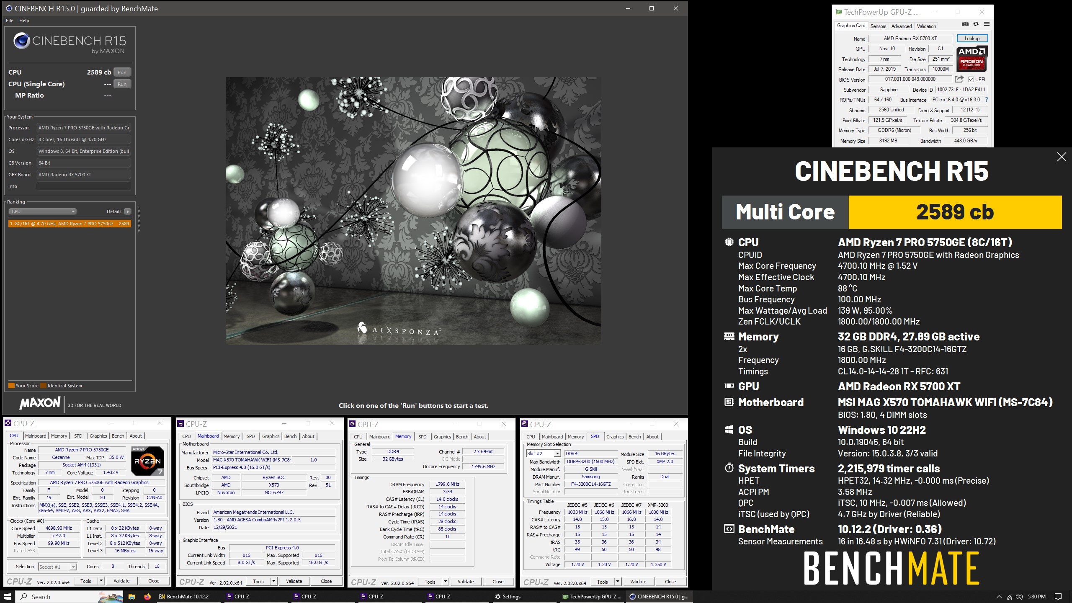1072x603 pixels.
Task: Open Cinebench Help menu
Action: pos(24,21)
